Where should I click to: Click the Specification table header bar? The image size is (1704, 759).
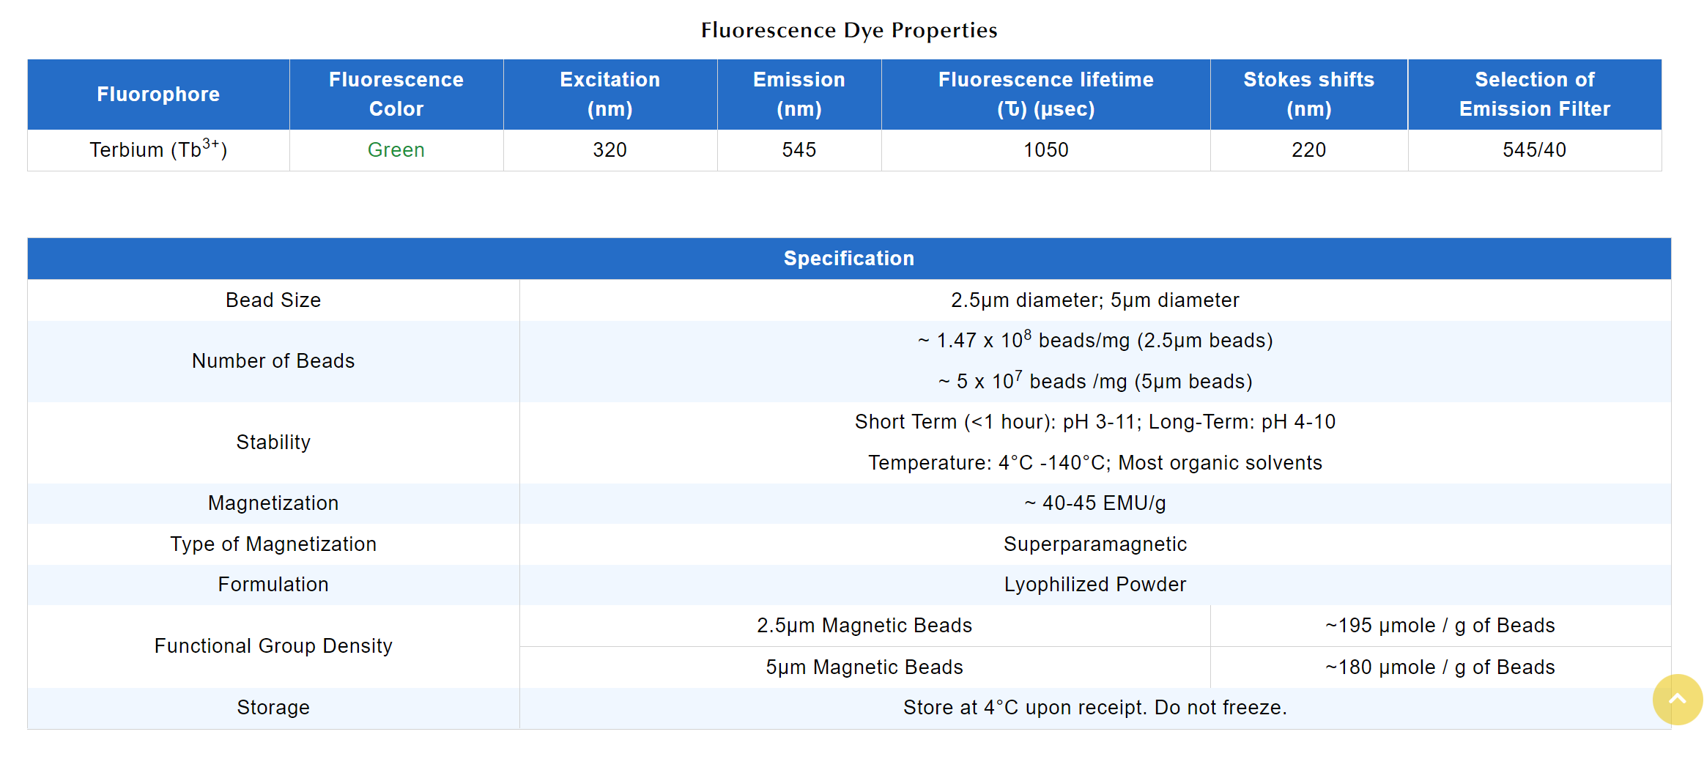848,259
